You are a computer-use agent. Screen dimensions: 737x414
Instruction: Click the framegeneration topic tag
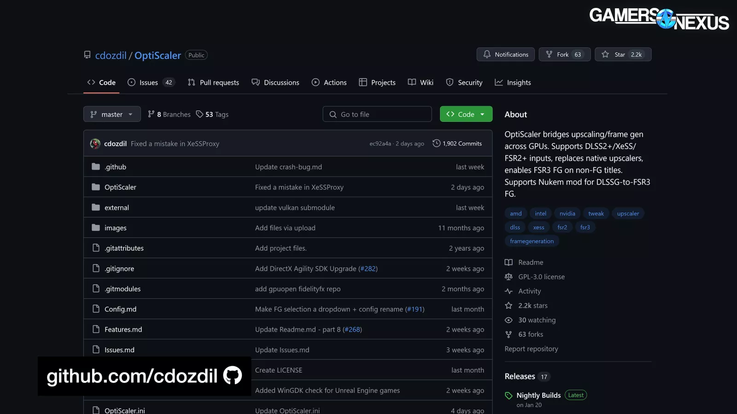532,241
